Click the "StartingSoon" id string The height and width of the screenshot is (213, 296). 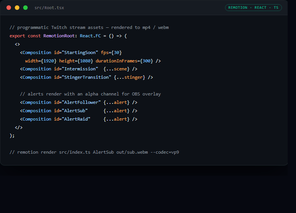click(80, 52)
